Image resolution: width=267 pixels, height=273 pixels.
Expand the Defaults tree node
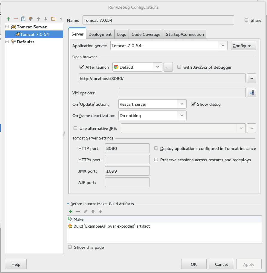pos(7,42)
